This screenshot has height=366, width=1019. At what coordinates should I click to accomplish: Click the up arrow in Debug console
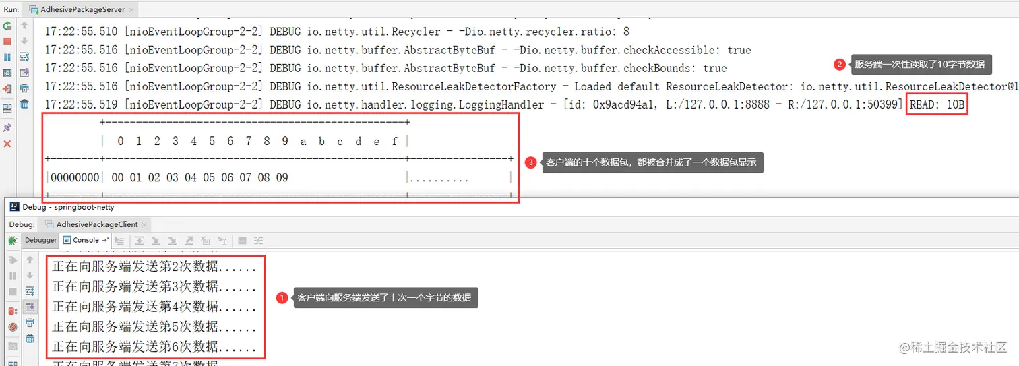click(30, 260)
